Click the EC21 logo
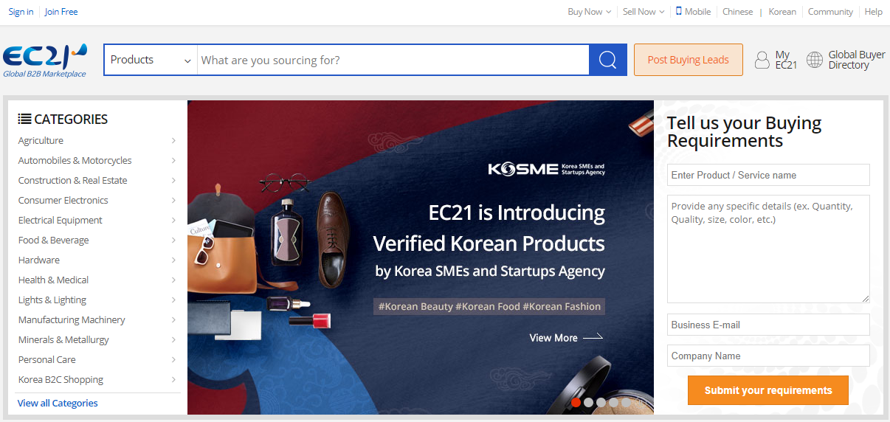The height and width of the screenshot is (422, 890). click(x=45, y=60)
